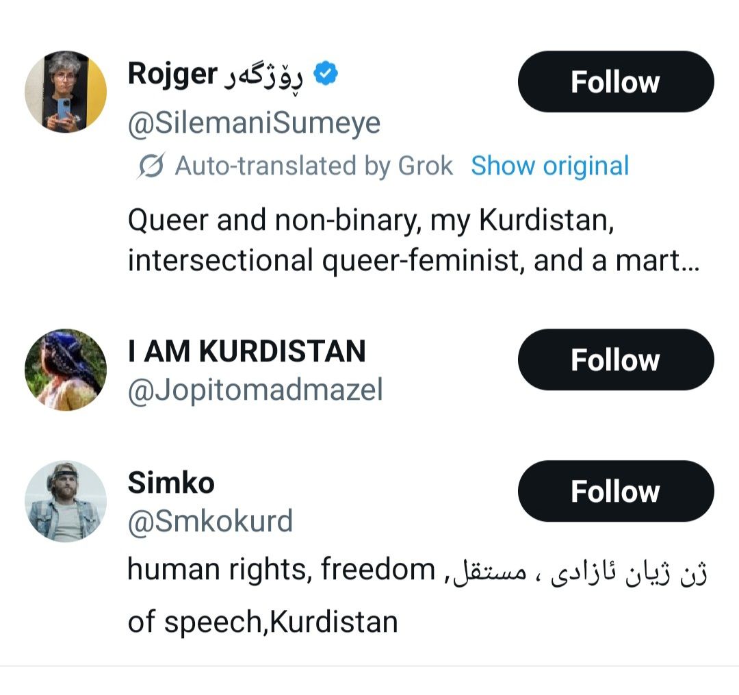
Task: Show original untranslated bio text
Action: point(550,166)
